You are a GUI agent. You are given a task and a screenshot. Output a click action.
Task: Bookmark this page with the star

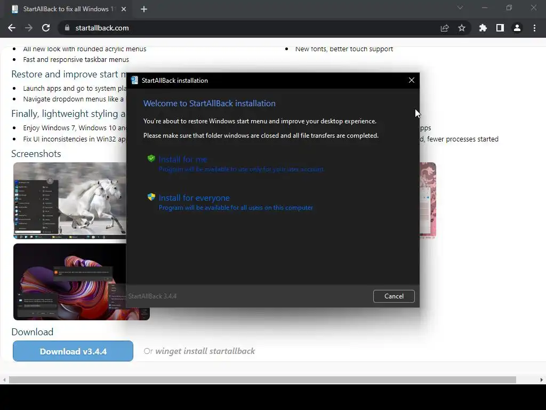coord(462,28)
